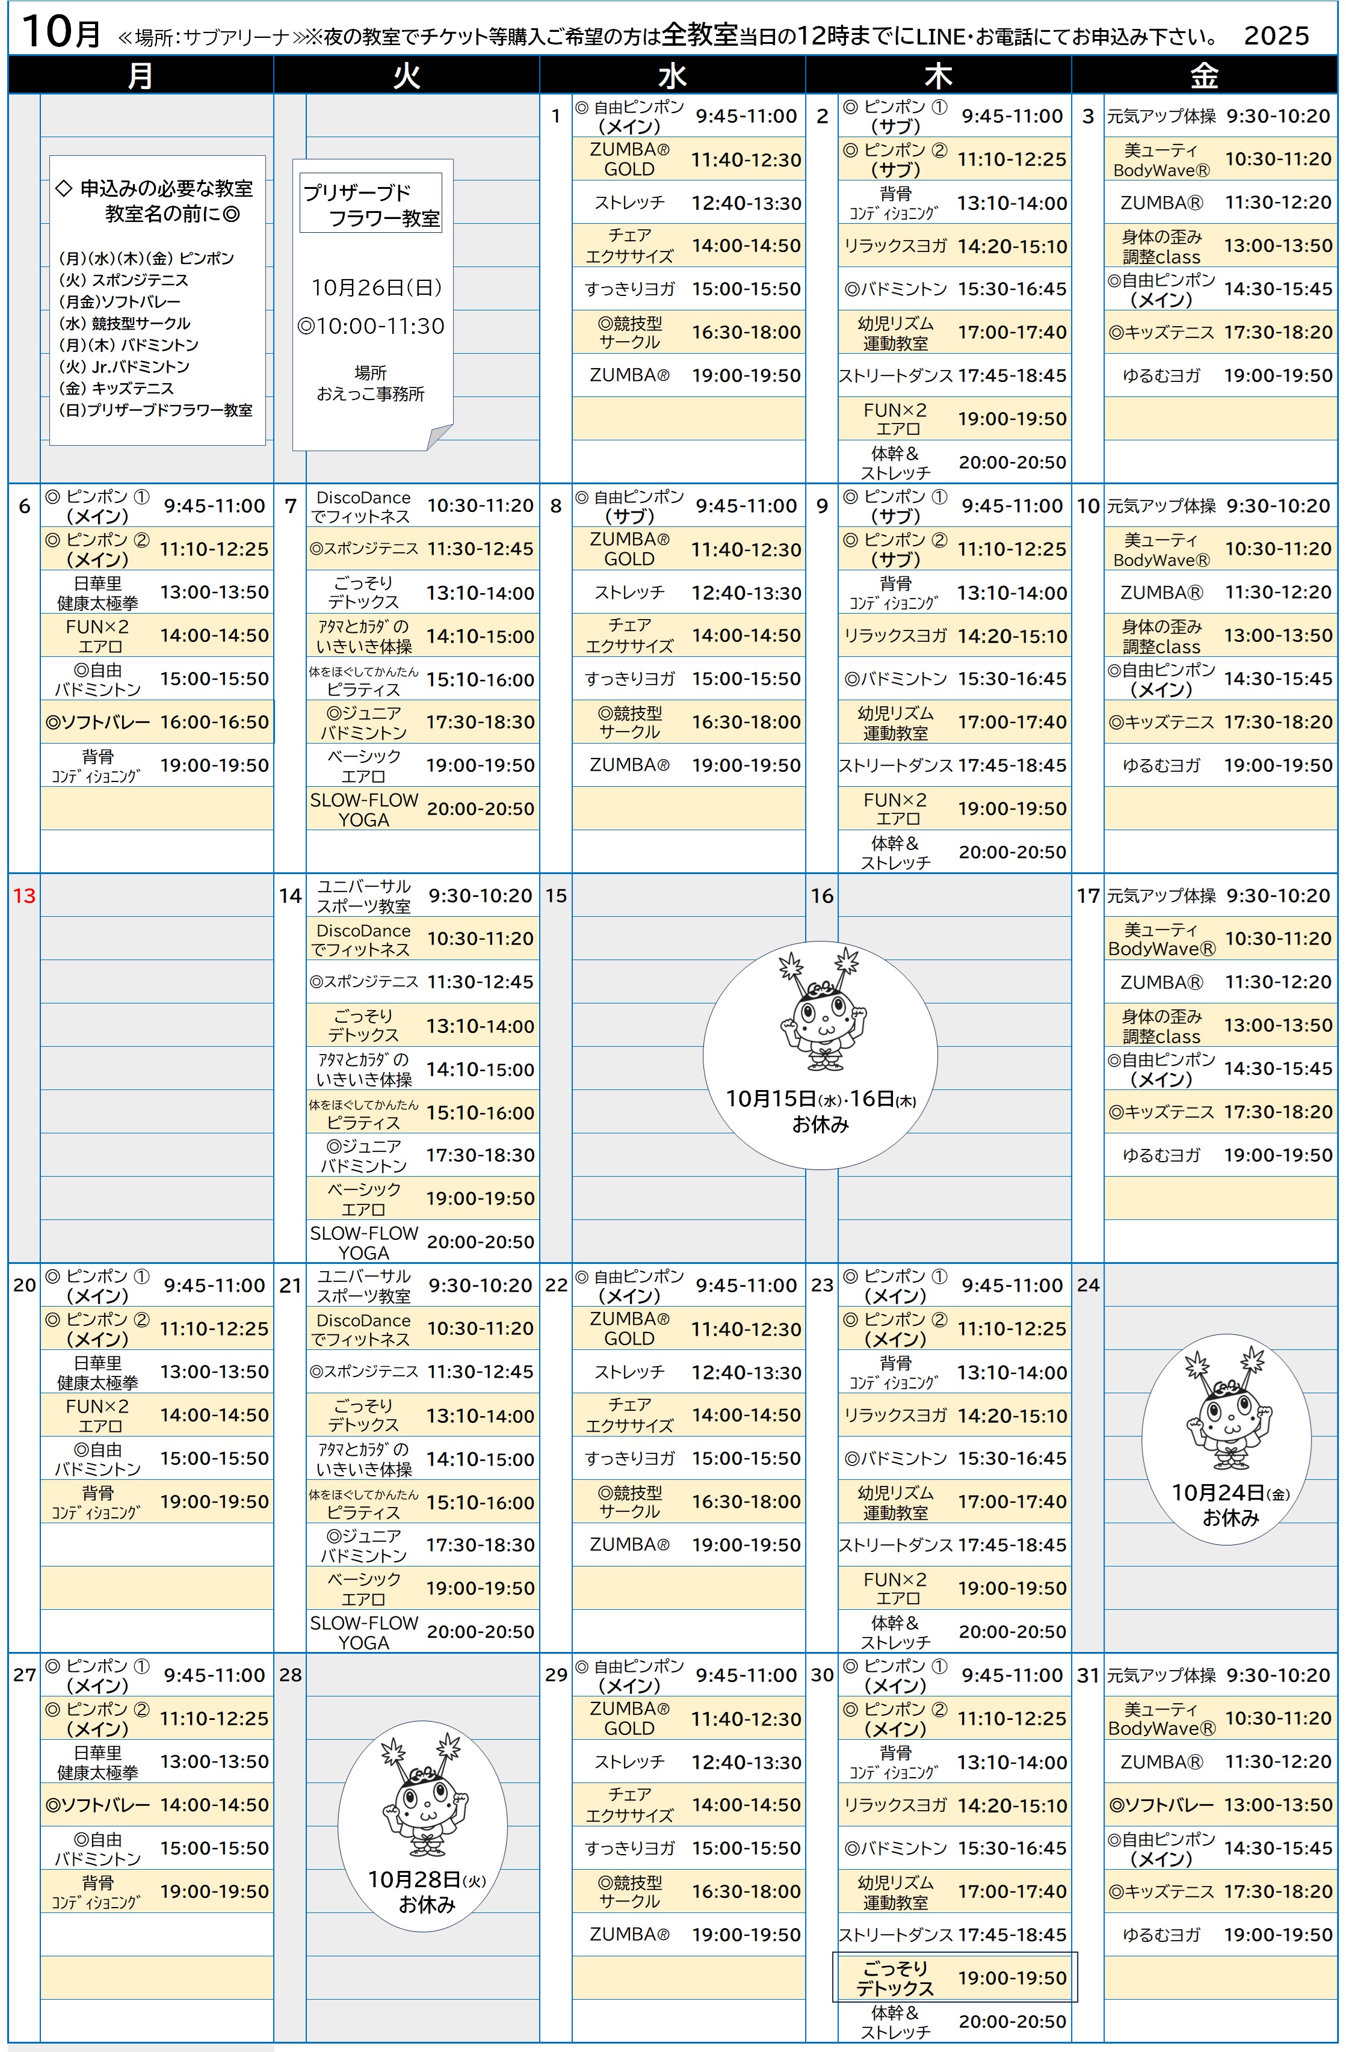Click the red date number 13
Viewport: 1346px width, 2052px height.
click(x=24, y=896)
